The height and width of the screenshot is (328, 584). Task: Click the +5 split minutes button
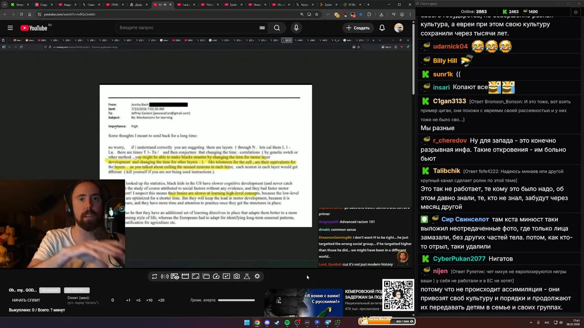[x=138, y=300]
